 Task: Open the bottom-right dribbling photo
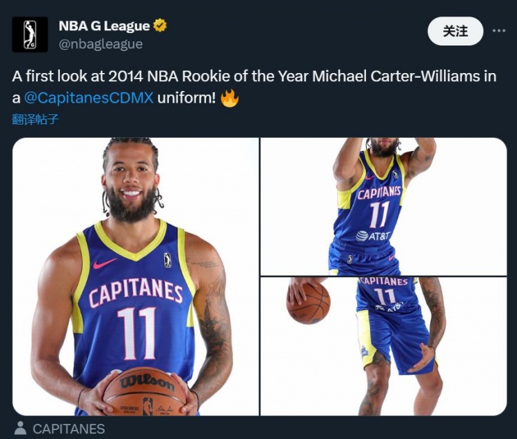pos(383,347)
